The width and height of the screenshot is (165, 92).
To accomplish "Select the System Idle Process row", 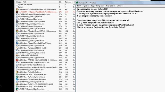I will (x=46, y=5).
